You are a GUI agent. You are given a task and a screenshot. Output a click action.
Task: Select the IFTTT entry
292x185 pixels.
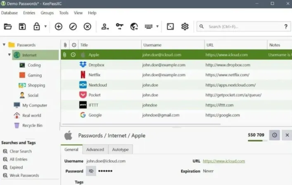click(x=176, y=105)
